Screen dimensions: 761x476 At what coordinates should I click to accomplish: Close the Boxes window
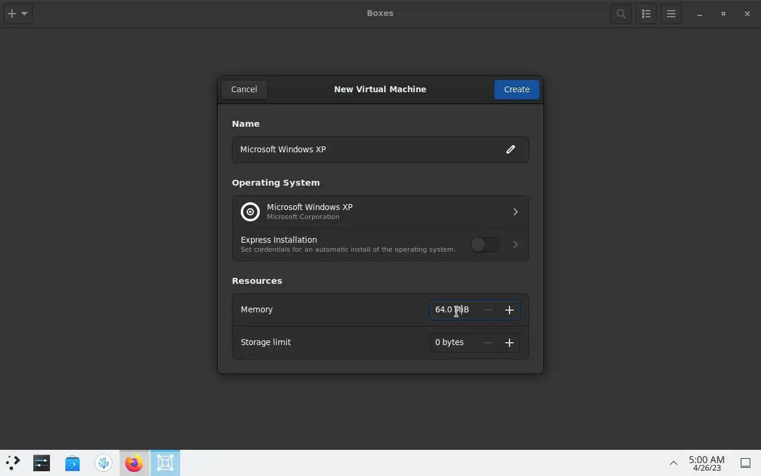[x=747, y=14]
